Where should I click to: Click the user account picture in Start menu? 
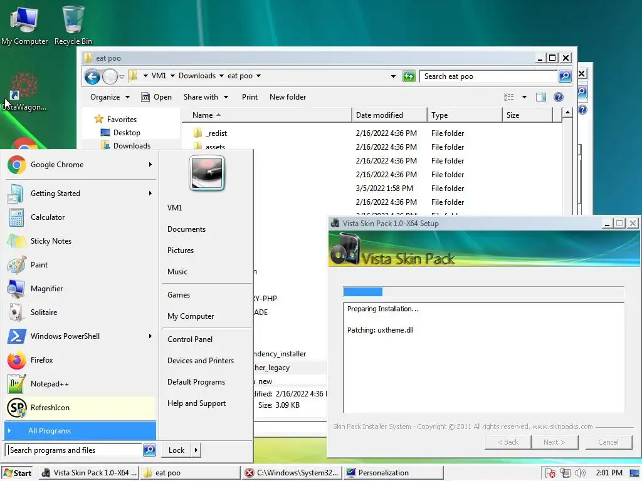tap(207, 173)
